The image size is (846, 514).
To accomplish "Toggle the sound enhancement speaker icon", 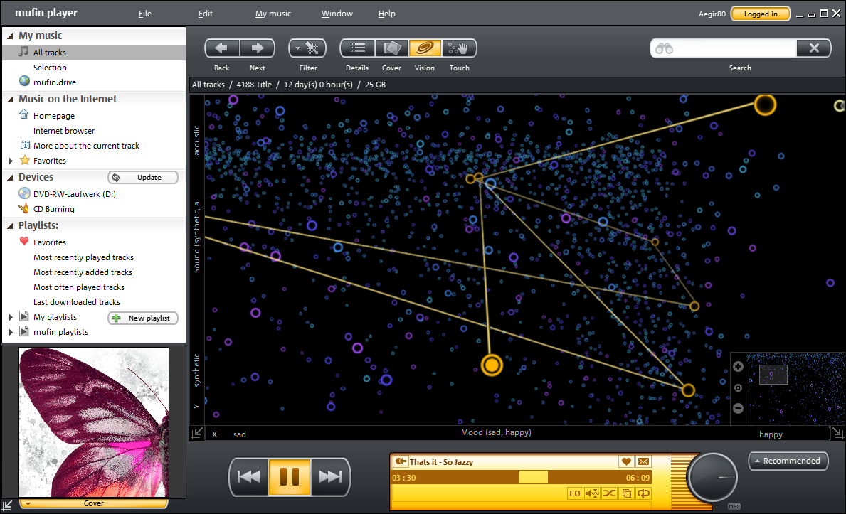I will pyautogui.click(x=592, y=493).
